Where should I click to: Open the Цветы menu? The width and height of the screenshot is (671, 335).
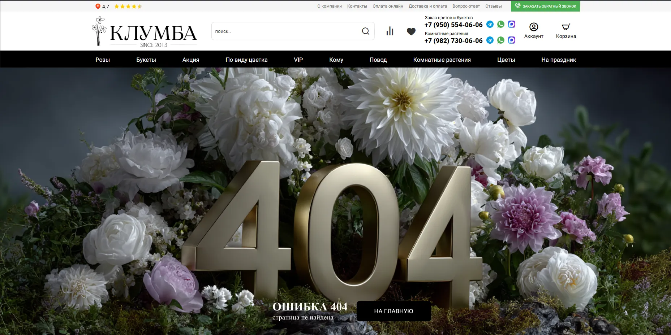[x=506, y=60]
